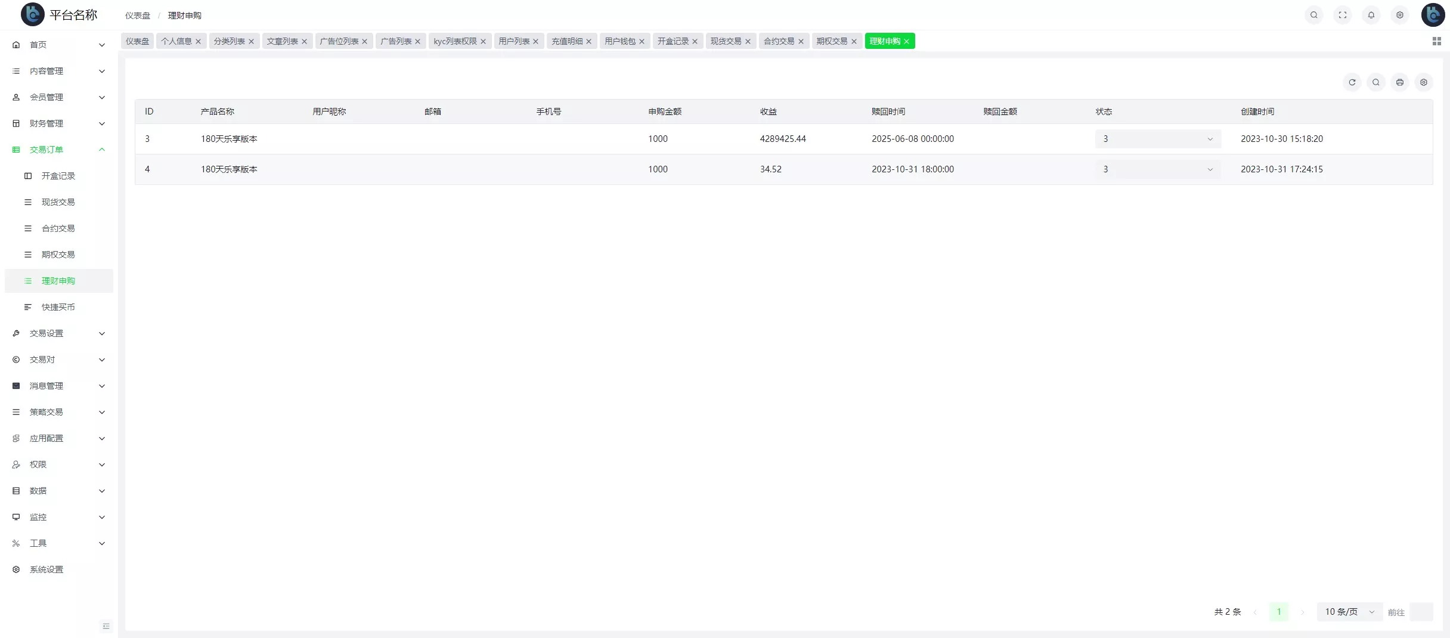Collapse sidebar using bottom fold icon
1450x638 pixels.
click(x=106, y=626)
